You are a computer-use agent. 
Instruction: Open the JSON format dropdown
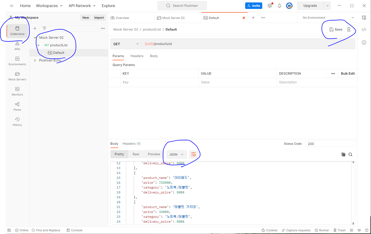pyautogui.click(x=176, y=154)
